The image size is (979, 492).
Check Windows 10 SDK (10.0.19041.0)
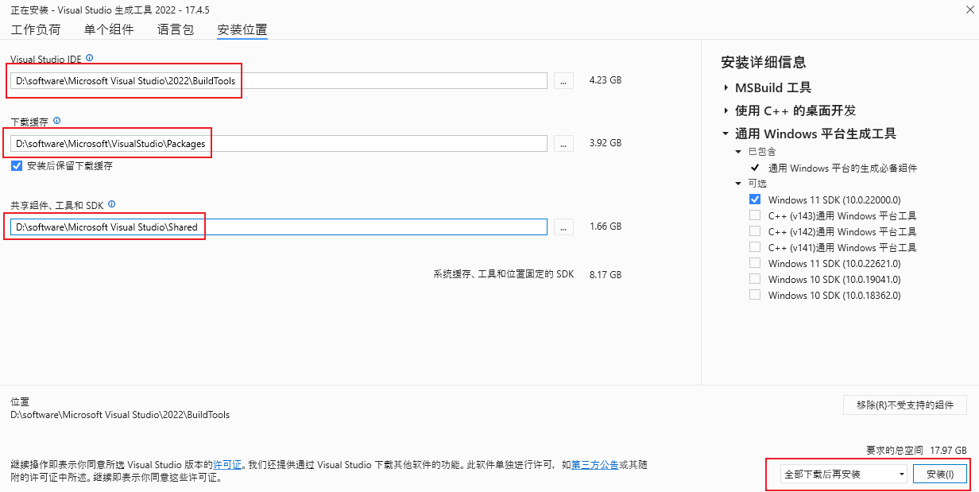point(755,279)
